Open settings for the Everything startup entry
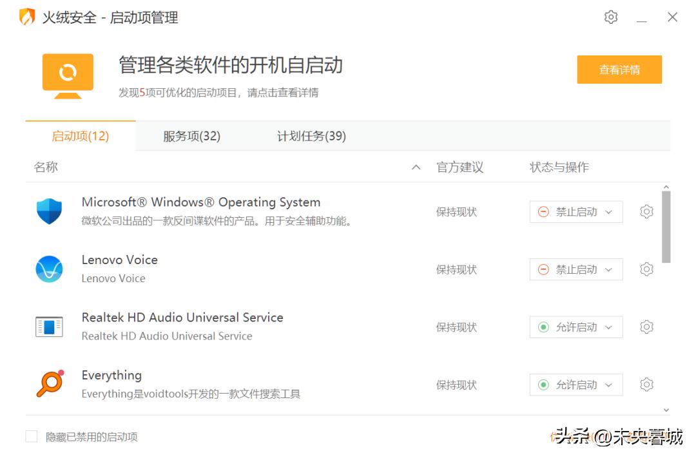 click(646, 384)
